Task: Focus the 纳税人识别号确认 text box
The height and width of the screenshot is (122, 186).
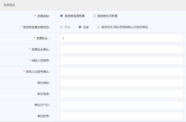Action: click(x=122, y=71)
